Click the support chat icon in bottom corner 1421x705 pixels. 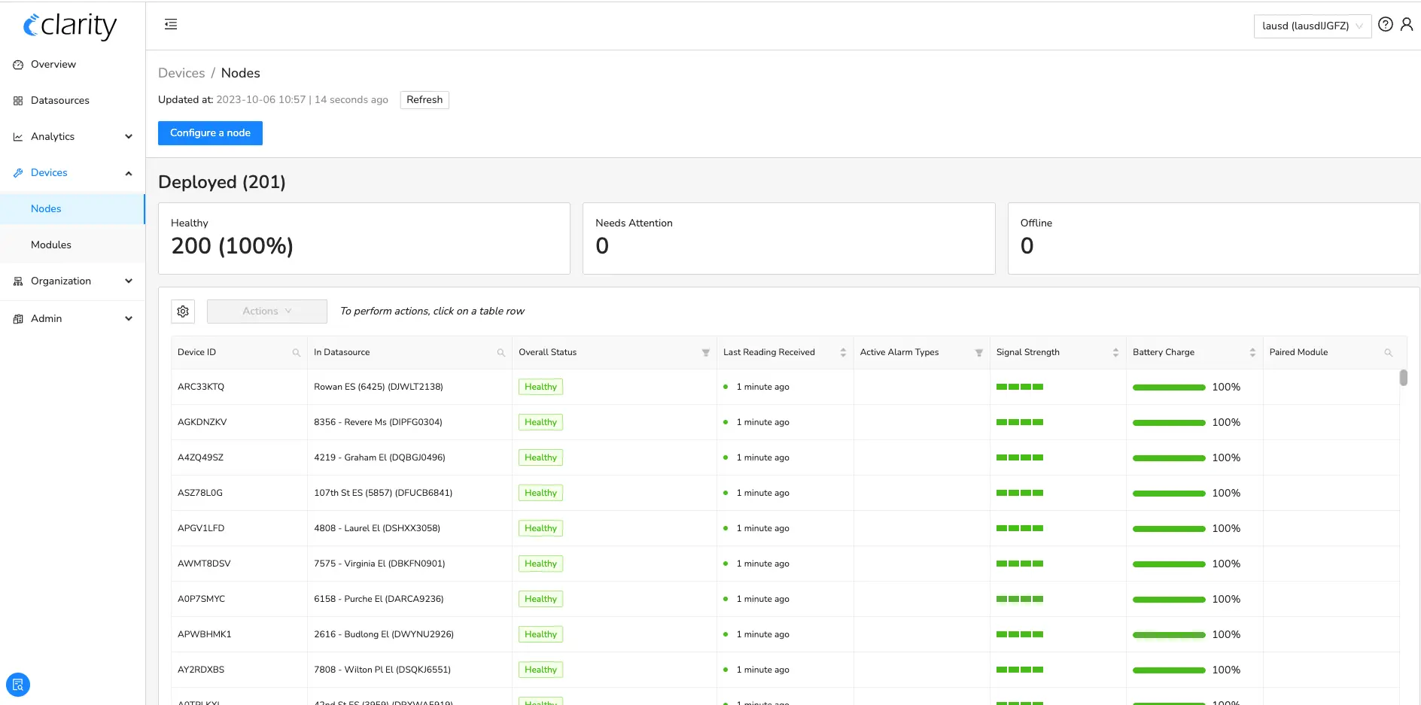coord(17,685)
